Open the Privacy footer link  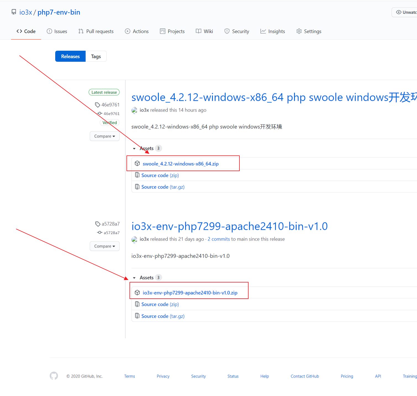(163, 376)
